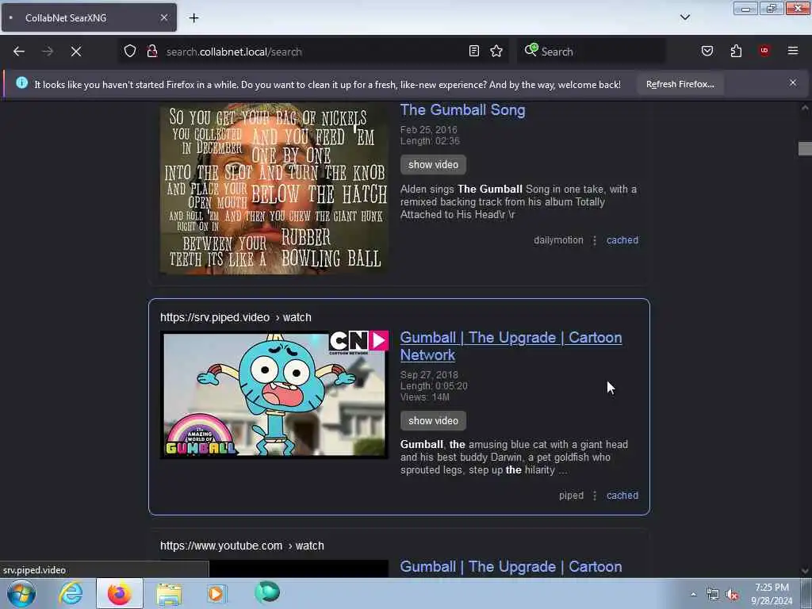
Task: Open cached link for dailymotion result
Action: click(x=622, y=239)
